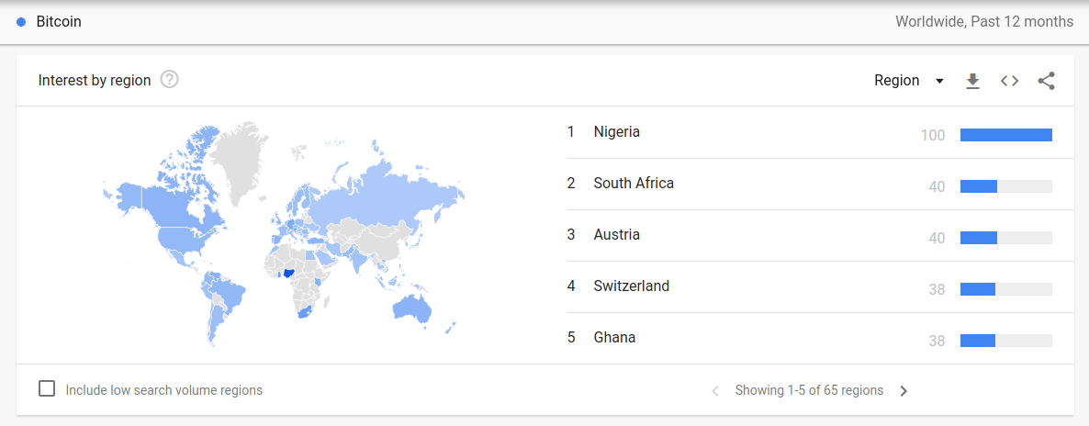Go to previous page of regions
This screenshot has width=1089, height=426.
[715, 390]
